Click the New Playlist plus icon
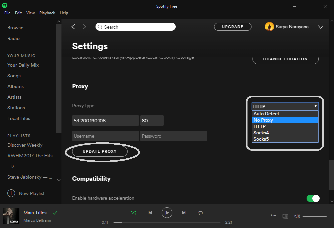The image size is (334, 228). coord(11,193)
